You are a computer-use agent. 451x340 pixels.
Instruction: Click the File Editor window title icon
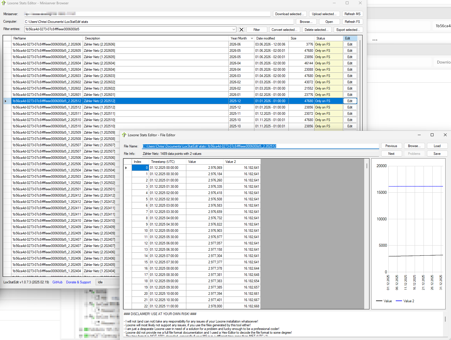point(124,135)
